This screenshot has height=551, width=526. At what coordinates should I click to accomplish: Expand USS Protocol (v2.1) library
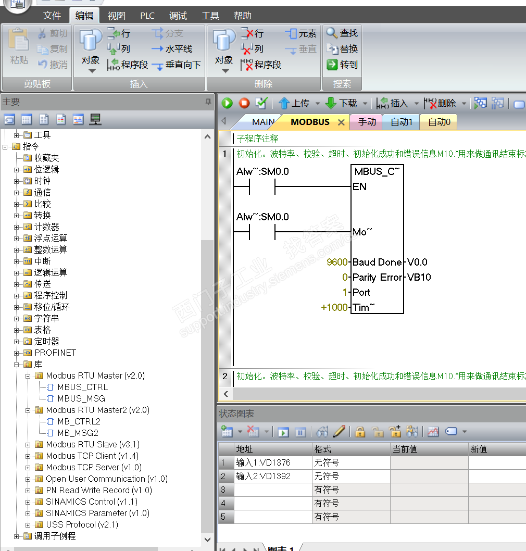(x=28, y=525)
